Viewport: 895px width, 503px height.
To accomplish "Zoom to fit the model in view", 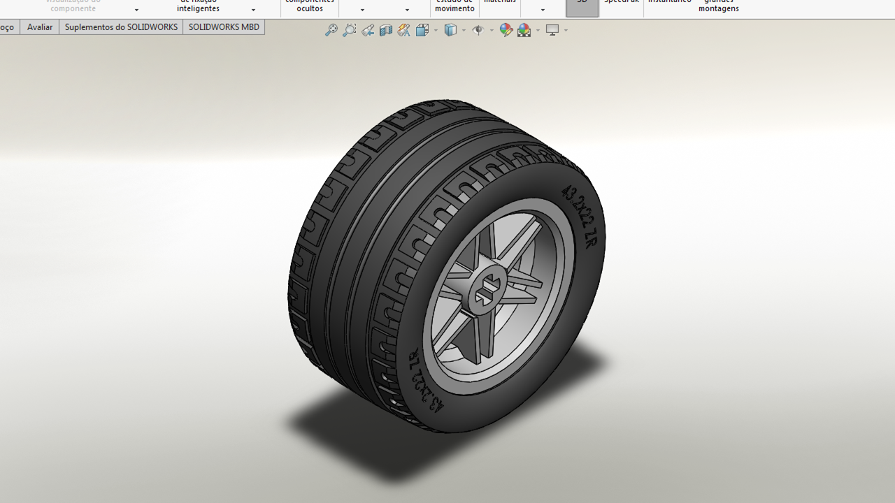I will click(331, 30).
